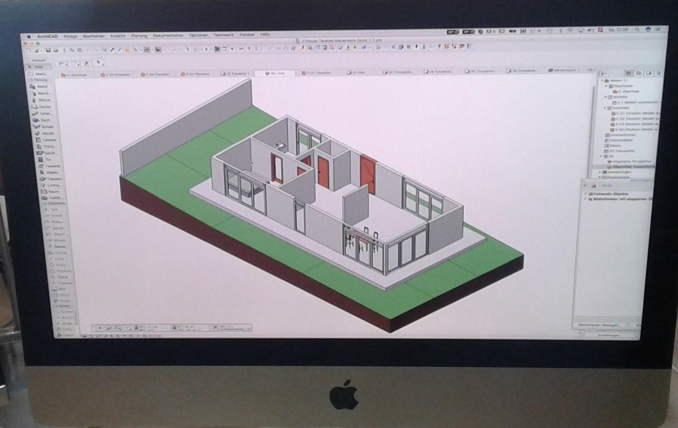The height and width of the screenshot is (428, 678).
Task: Open the Dokumentation menu
Action: [x=168, y=35]
